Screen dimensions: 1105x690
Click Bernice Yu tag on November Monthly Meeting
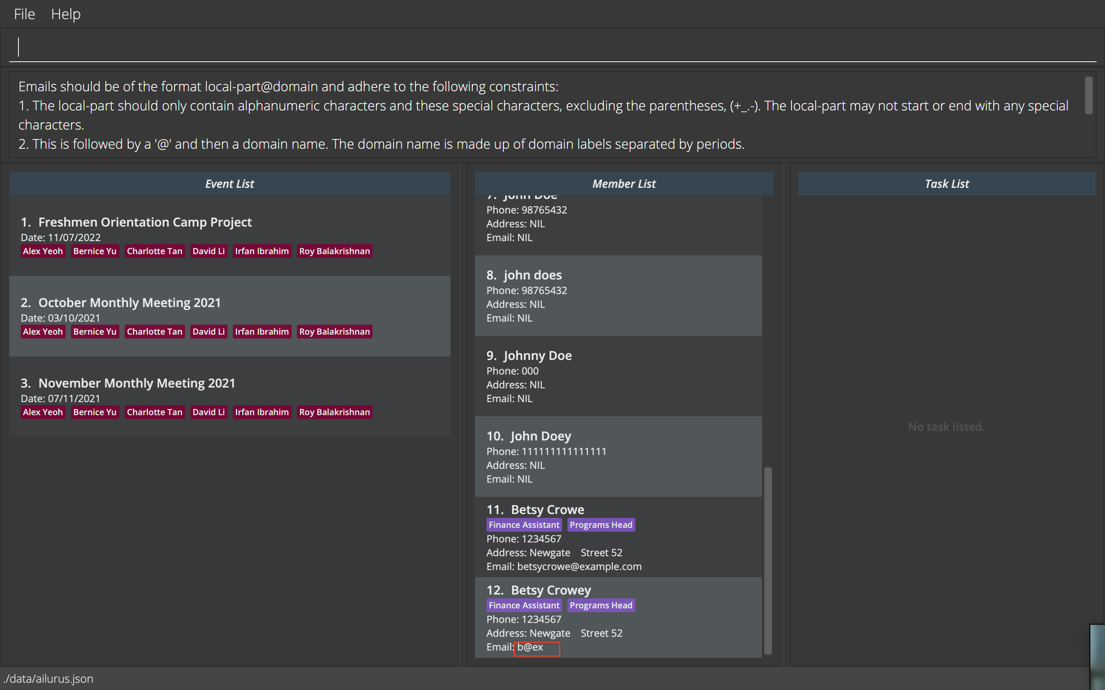(95, 412)
